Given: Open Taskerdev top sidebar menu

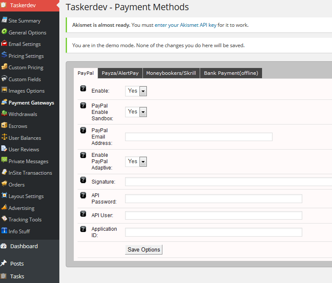Looking at the screenshot, I should tap(30, 6).
